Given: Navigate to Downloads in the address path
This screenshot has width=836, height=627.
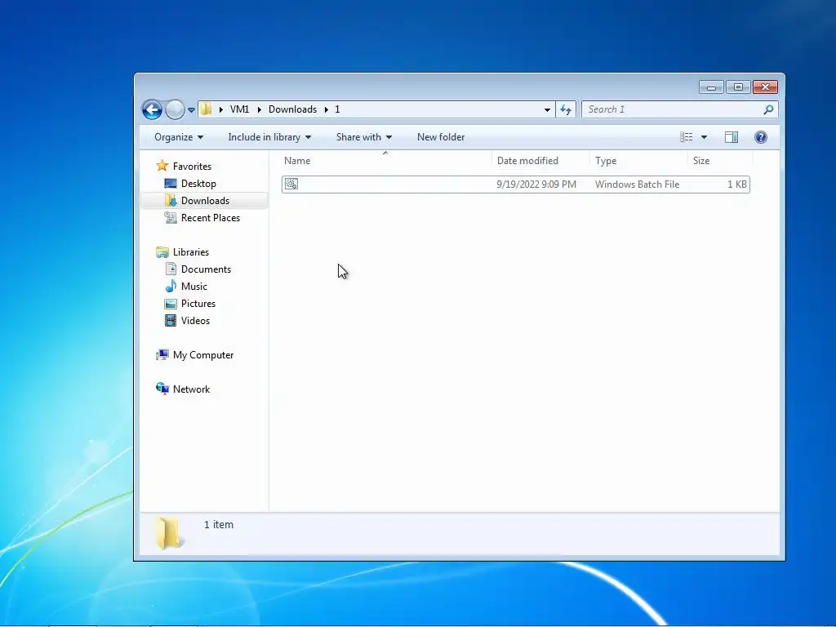Looking at the screenshot, I should coord(292,109).
